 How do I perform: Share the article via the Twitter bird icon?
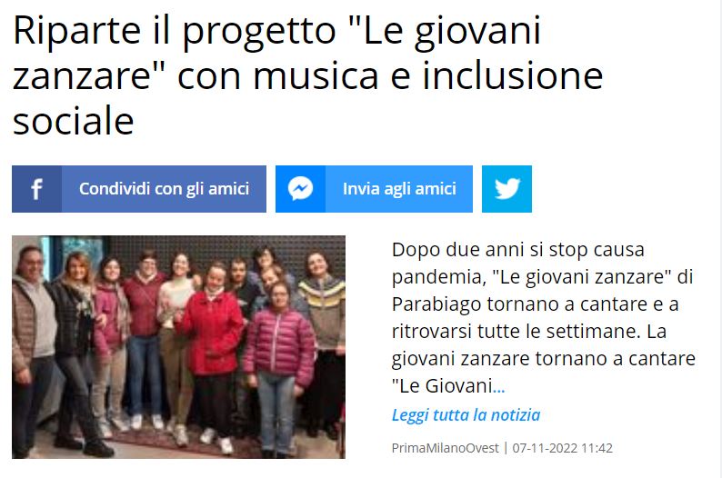pyautogui.click(x=507, y=189)
